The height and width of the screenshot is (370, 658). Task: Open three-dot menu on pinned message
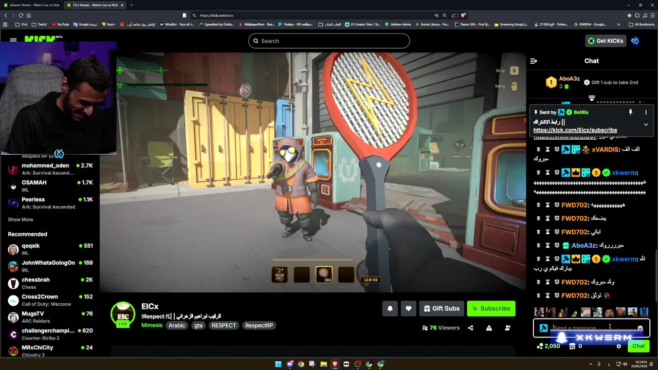click(646, 112)
